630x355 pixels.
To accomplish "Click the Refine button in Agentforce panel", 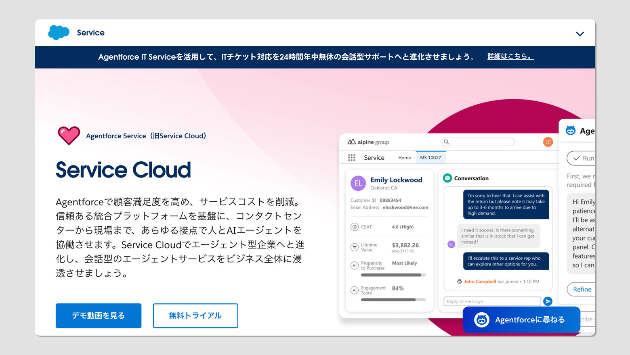I will [x=581, y=289].
